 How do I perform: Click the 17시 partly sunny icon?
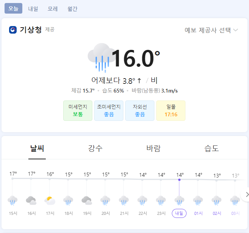(50, 200)
